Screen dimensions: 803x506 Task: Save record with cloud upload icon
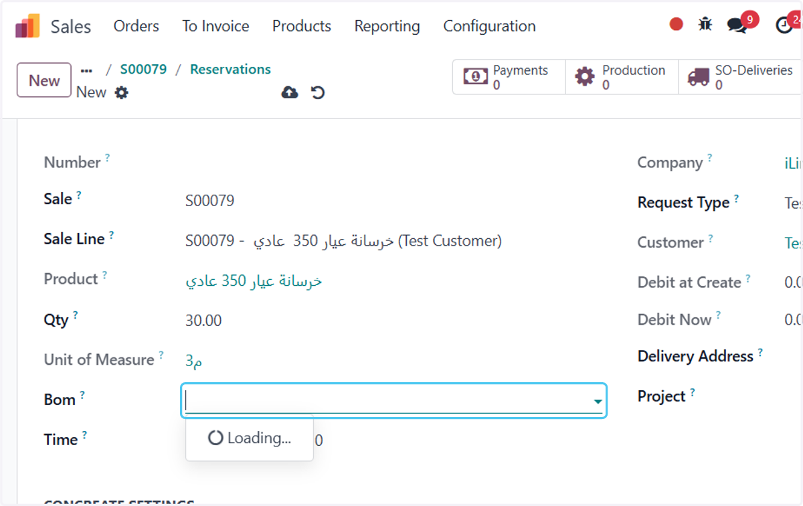(x=290, y=92)
